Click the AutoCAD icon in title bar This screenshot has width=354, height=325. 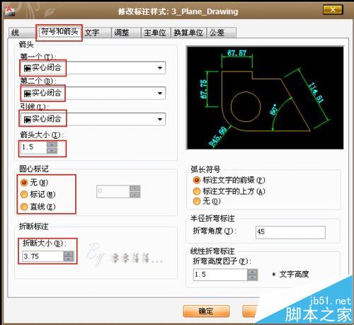pyautogui.click(x=10, y=11)
